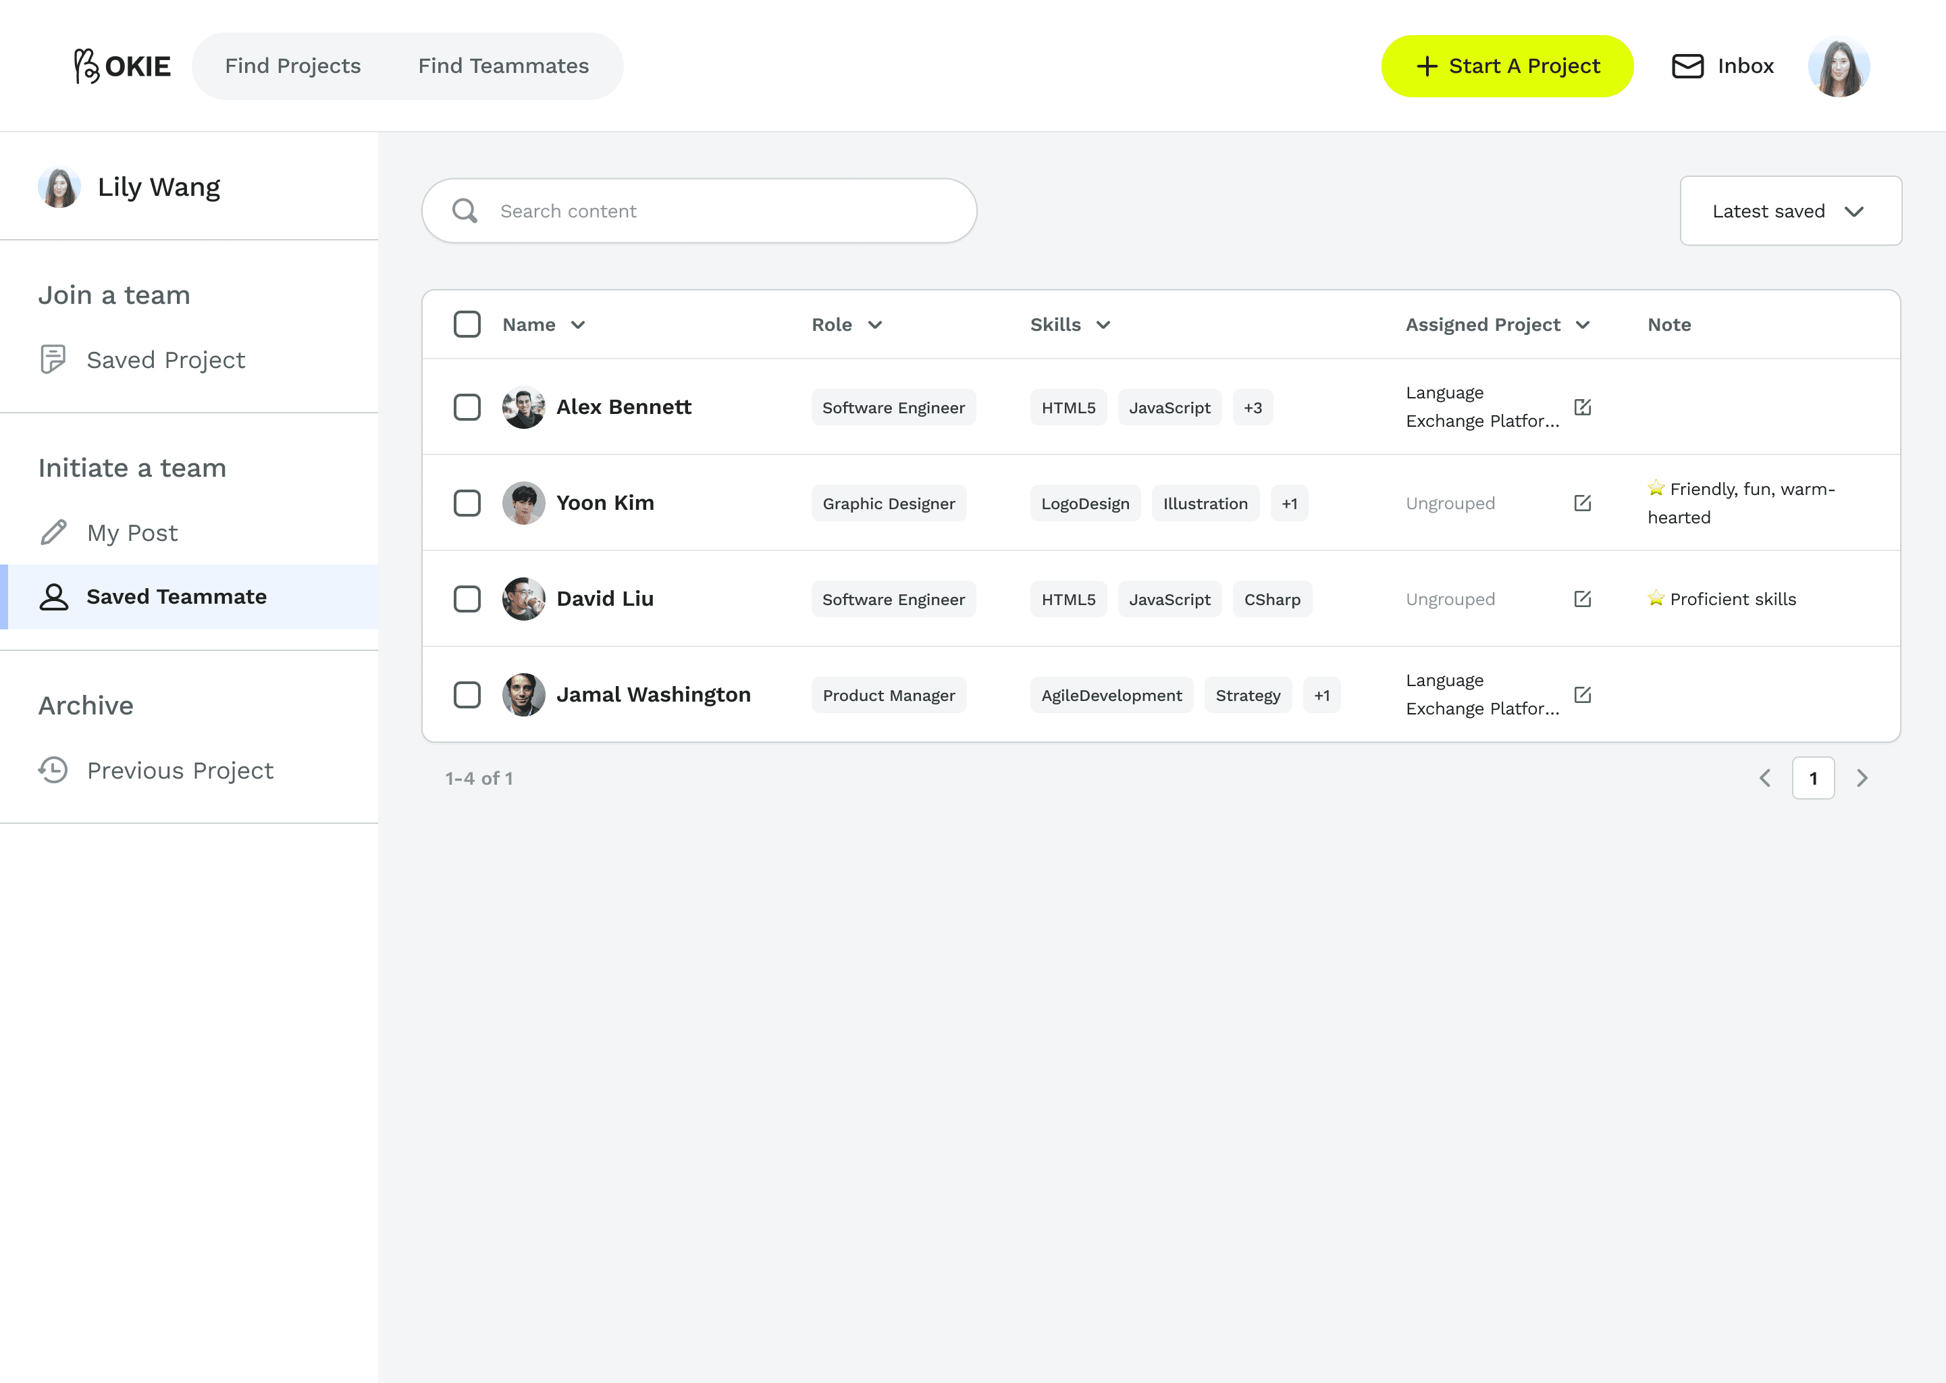Check the select-all checkbox in header
The height and width of the screenshot is (1383, 1946).
pyautogui.click(x=467, y=324)
